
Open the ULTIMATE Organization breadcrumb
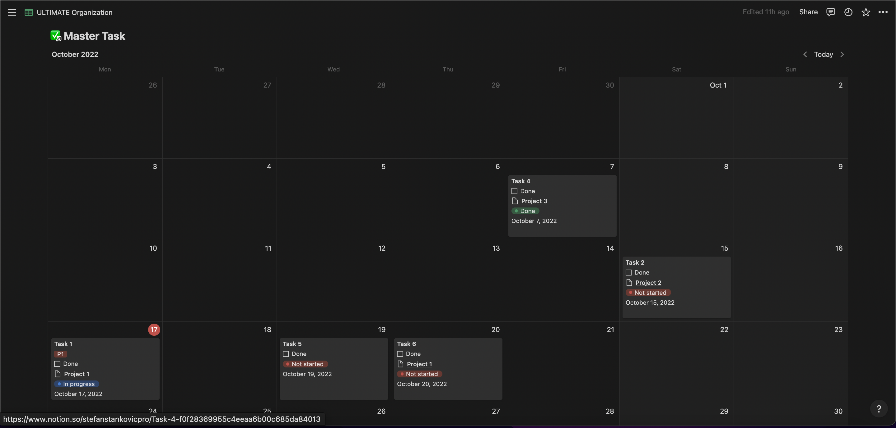pos(74,12)
